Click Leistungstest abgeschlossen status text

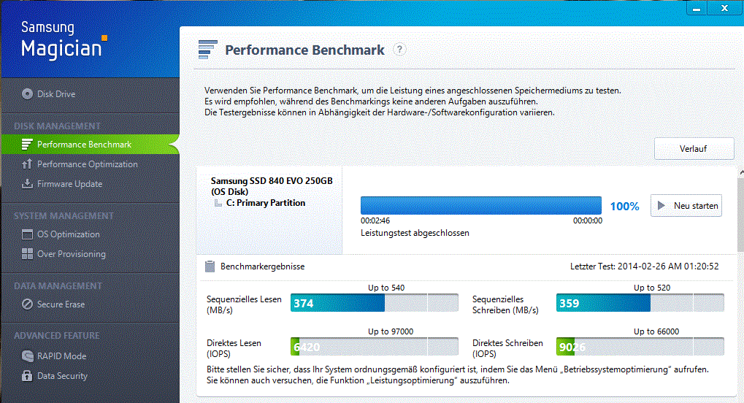[415, 233]
